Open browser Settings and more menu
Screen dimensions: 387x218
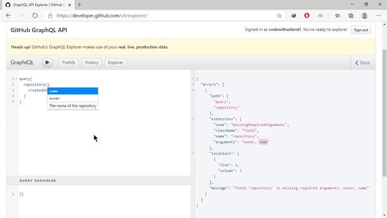pos(379,16)
